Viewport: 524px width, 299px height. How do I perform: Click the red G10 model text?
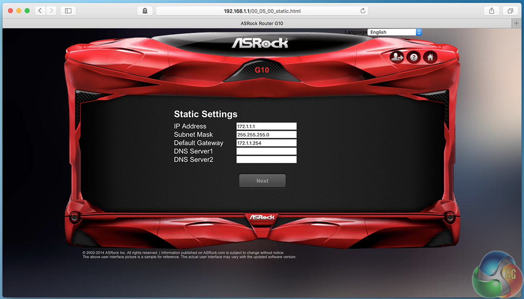[x=262, y=70]
